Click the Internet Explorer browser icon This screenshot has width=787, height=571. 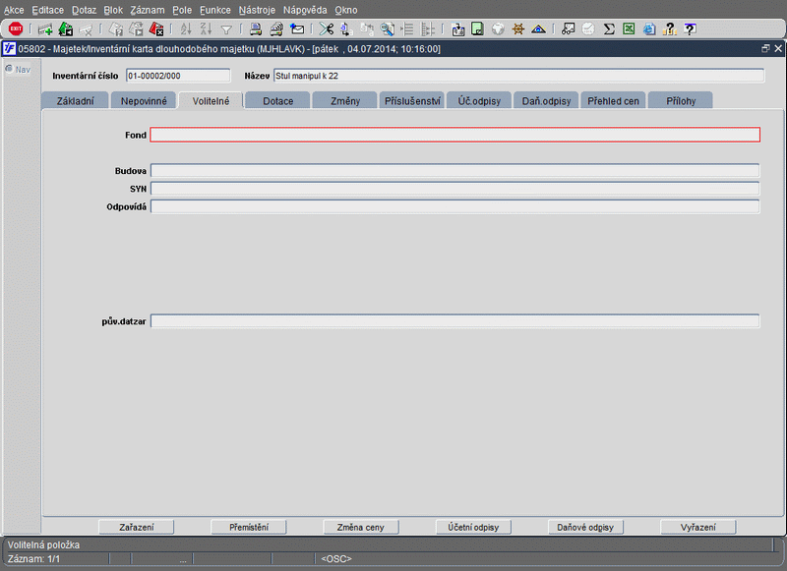[649, 29]
